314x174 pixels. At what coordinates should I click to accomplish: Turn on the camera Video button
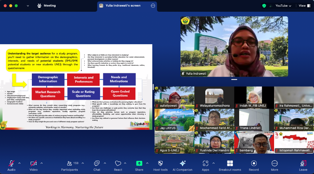(34, 165)
